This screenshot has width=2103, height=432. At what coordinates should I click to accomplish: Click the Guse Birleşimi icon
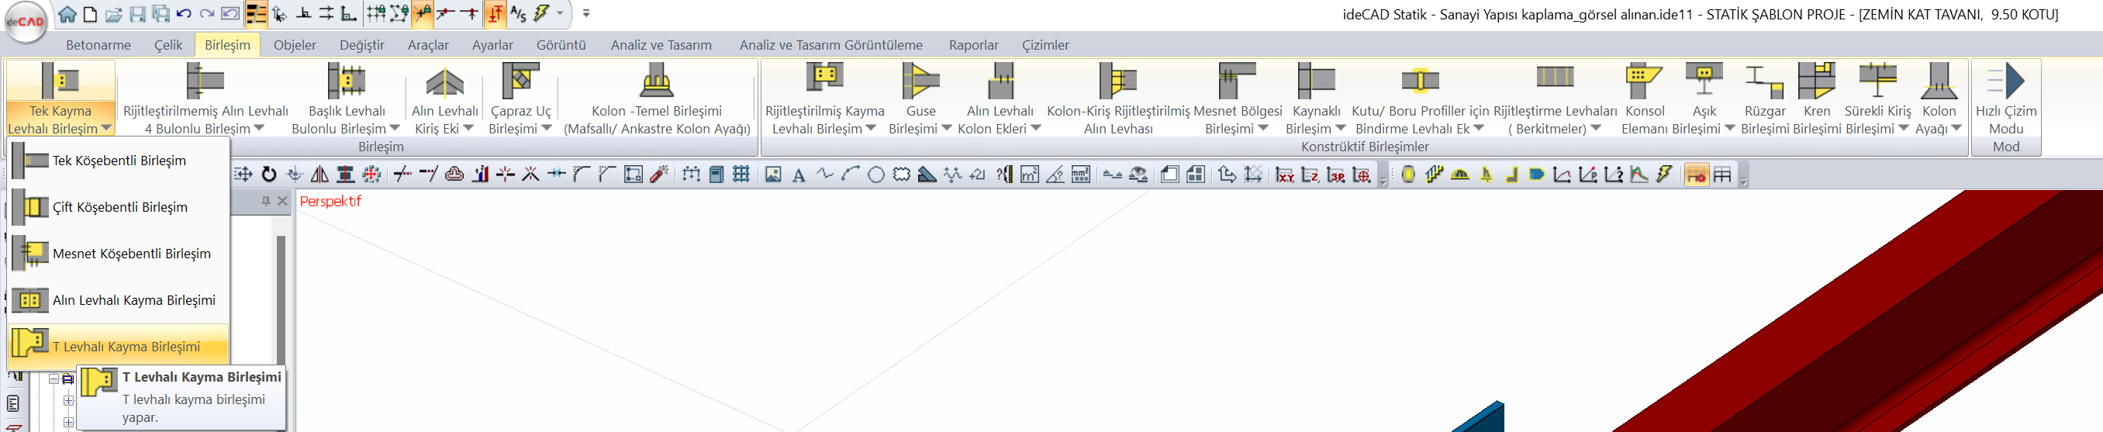(x=920, y=81)
